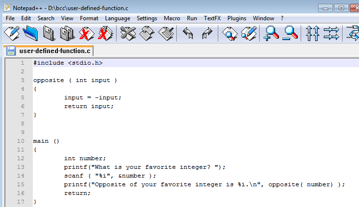Viewport: 359px width, 207px height.
Task: Open the TextFX menu
Action: click(x=212, y=18)
